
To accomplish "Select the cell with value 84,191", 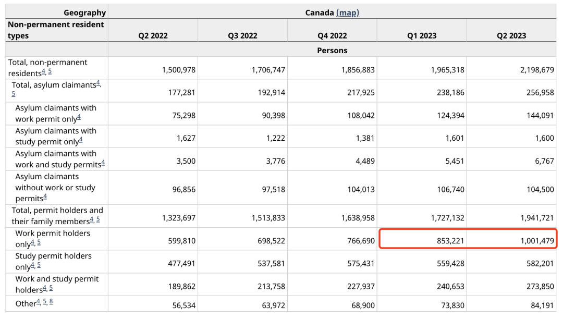I will (511, 303).
